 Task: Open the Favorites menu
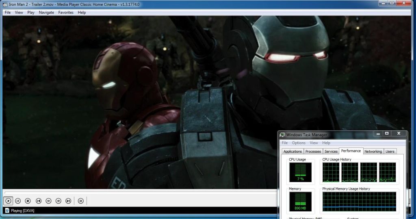(66, 13)
